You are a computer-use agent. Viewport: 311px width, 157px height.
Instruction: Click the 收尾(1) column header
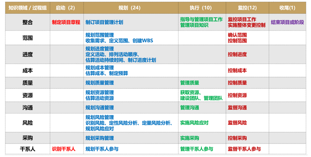[288, 8]
